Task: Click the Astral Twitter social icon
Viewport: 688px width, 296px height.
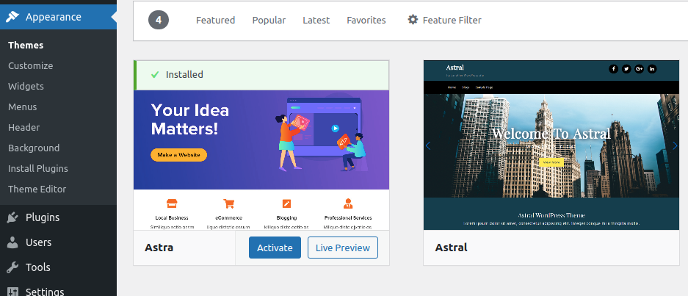Action: pyautogui.click(x=626, y=68)
